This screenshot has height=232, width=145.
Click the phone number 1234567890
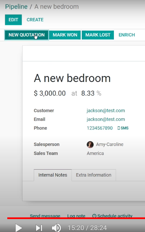(x=100, y=128)
